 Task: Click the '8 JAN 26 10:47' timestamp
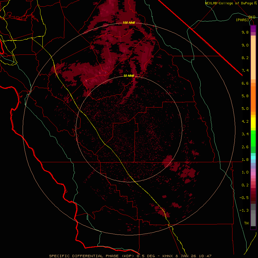click(193, 256)
